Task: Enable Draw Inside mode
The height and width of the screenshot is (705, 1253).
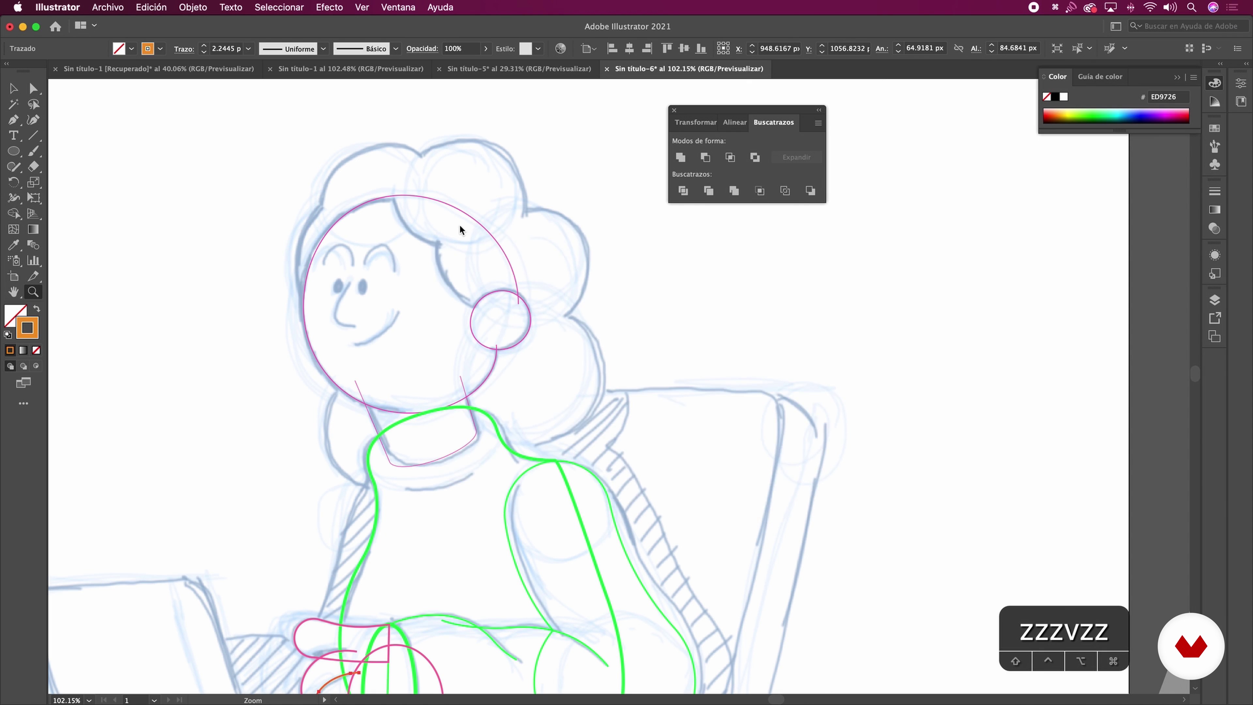Action: [x=36, y=366]
